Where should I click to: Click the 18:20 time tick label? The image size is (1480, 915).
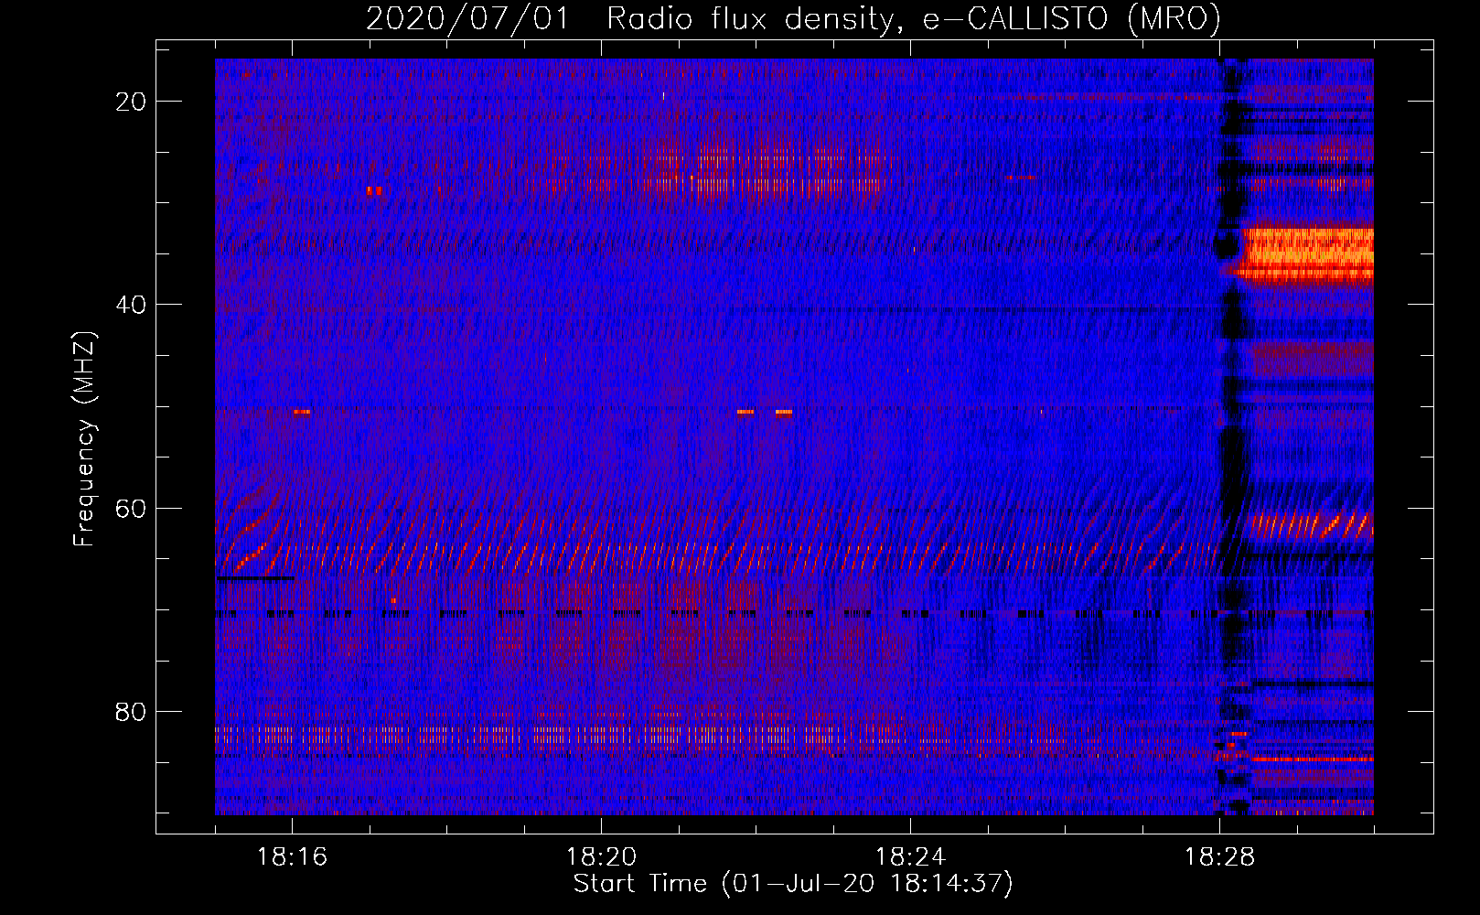pyautogui.click(x=601, y=857)
